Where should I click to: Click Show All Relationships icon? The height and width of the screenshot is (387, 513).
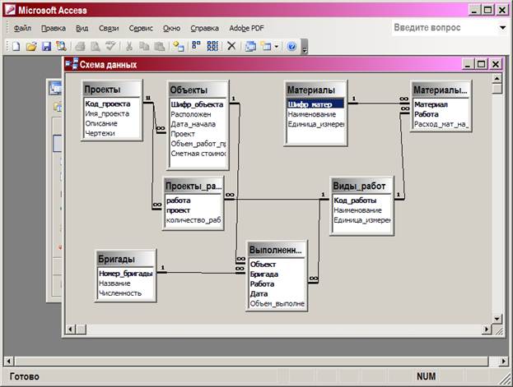click(x=212, y=46)
